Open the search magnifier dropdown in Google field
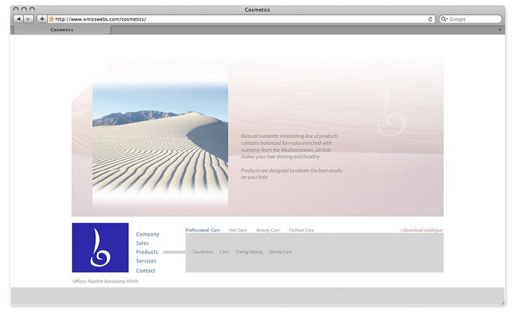Viewport: 516px width, 333px height. (x=444, y=19)
